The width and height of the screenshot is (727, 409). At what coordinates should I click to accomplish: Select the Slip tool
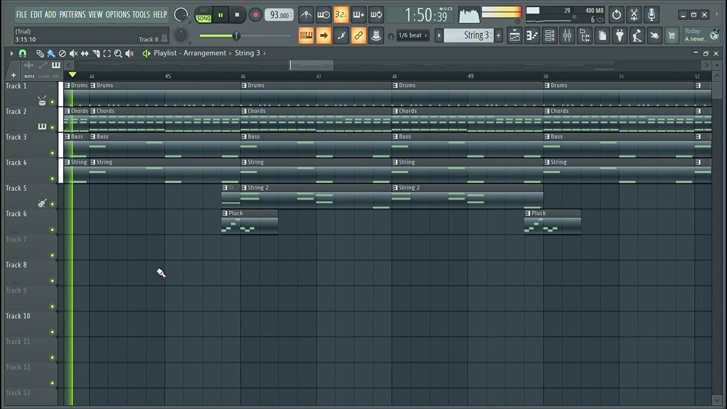(85, 53)
